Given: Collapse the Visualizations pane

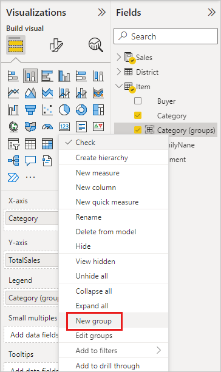Looking at the screenshot, I should (x=102, y=12).
